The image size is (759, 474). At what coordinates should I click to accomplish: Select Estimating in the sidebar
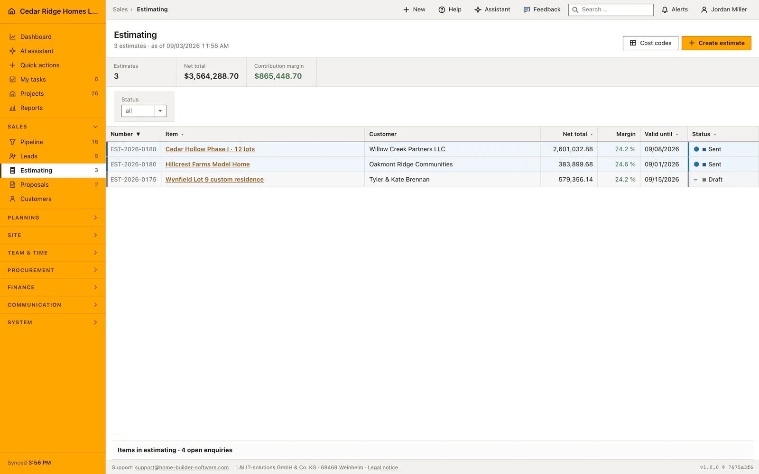pos(53,170)
